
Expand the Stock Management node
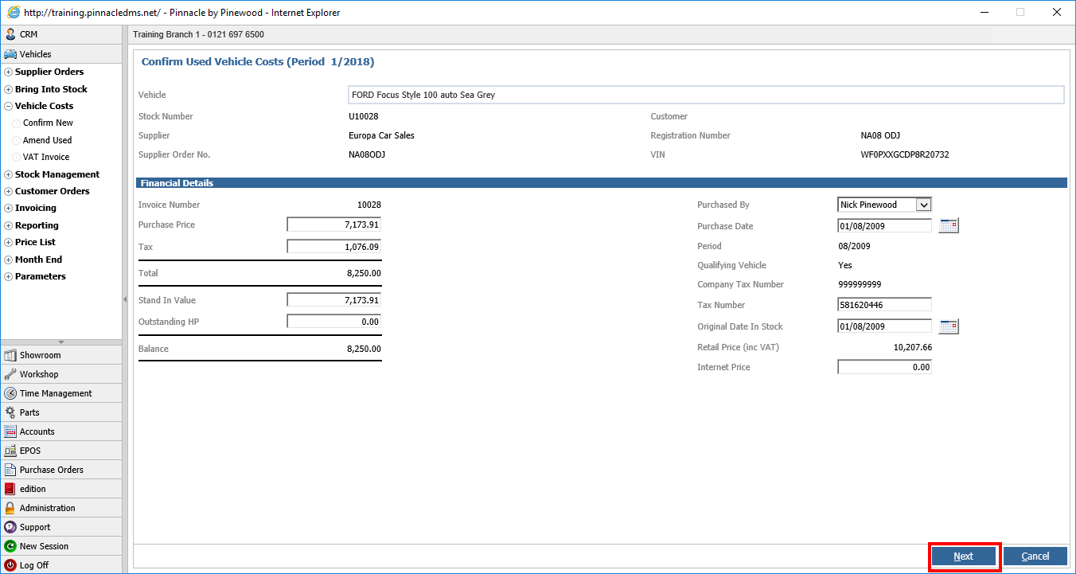tap(9, 175)
